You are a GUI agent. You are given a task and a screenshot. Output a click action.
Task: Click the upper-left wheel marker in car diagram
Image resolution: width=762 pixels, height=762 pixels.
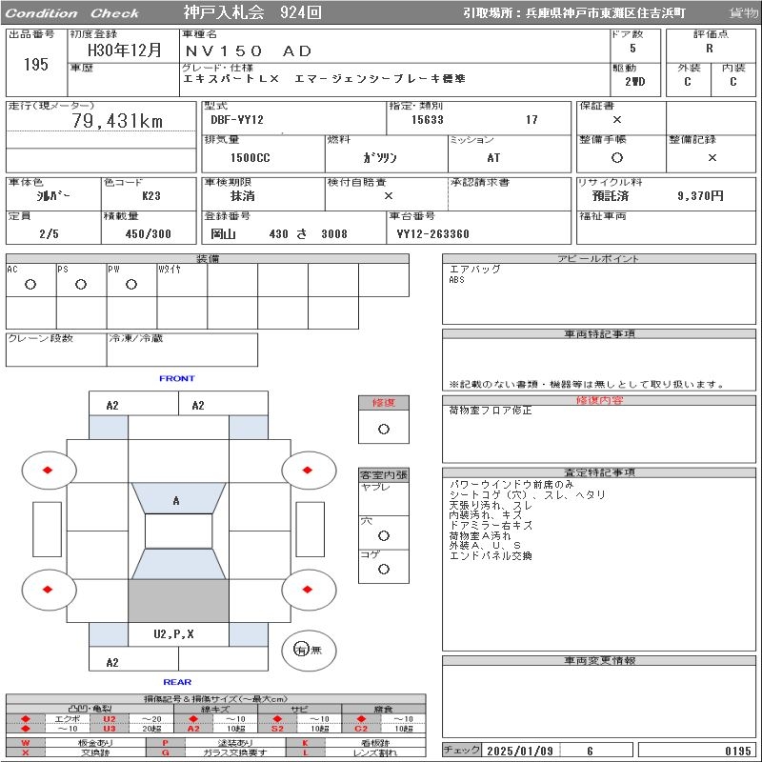(x=48, y=470)
